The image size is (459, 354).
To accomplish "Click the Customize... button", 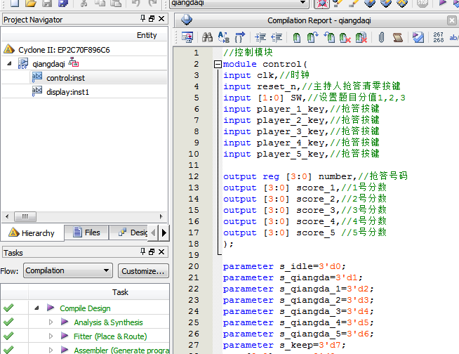I will (x=143, y=270).
